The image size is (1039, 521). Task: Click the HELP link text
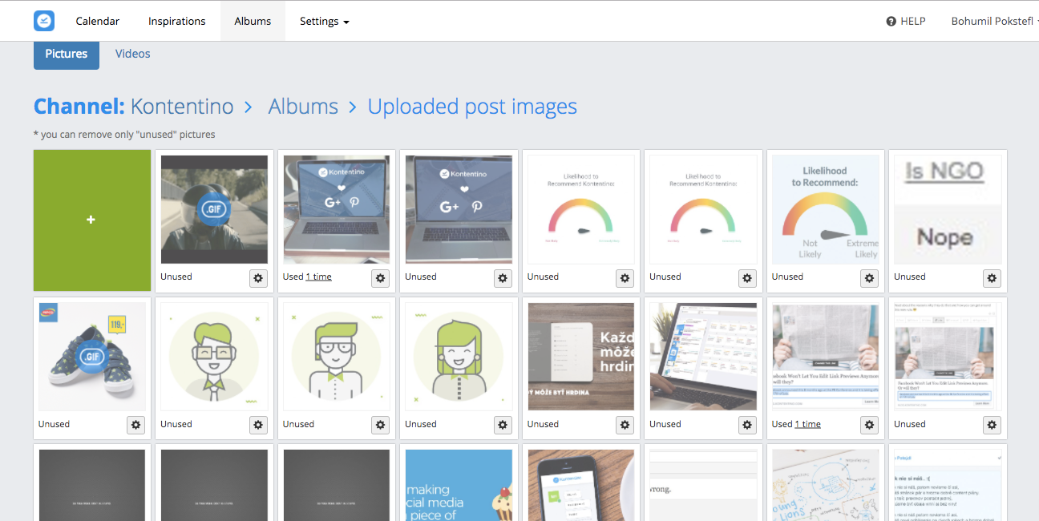[913, 22]
